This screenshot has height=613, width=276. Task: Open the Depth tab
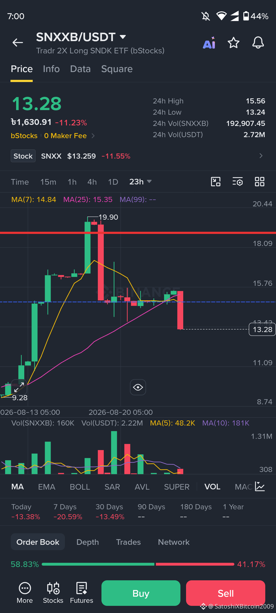point(88,542)
